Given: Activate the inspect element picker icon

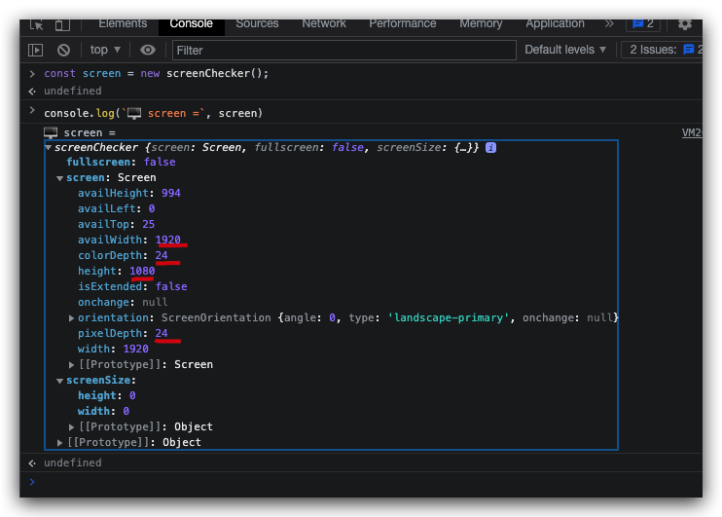Looking at the screenshot, I should pos(36,24).
